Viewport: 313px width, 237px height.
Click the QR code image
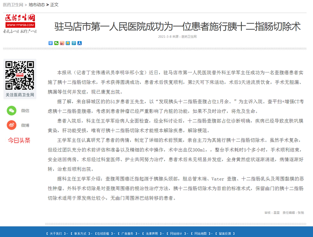tap(20, 75)
